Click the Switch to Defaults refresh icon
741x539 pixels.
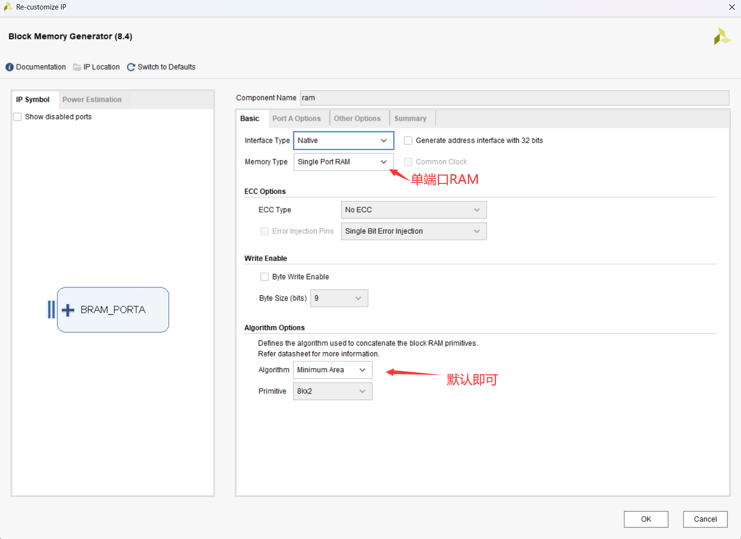(x=131, y=67)
